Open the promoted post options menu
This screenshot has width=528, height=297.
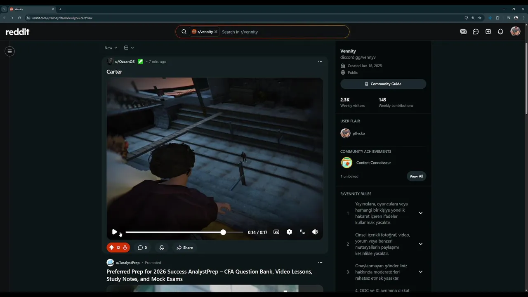point(320,263)
